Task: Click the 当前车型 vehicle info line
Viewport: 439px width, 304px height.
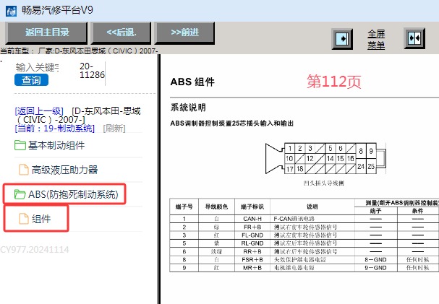Action: pos(79,51)
